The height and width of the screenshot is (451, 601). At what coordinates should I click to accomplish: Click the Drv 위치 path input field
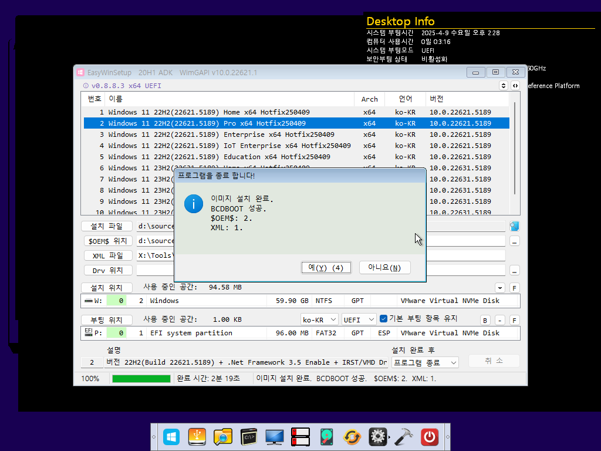coord(320,270)
